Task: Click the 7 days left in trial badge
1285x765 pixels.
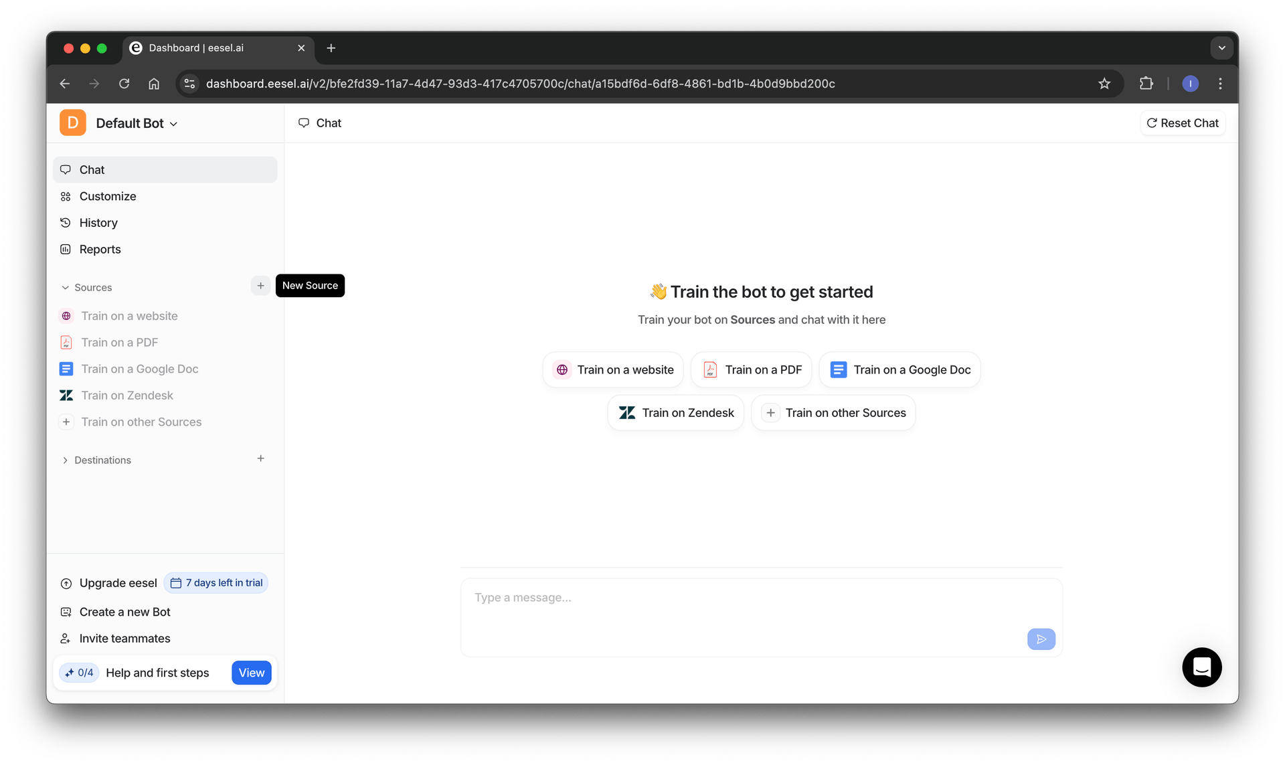Action: (216, 583)
